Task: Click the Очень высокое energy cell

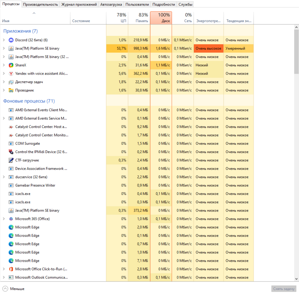Action: [x=208, y=49]
